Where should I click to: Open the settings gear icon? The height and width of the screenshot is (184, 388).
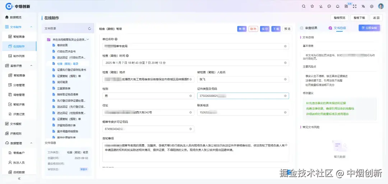pos(372,6)
